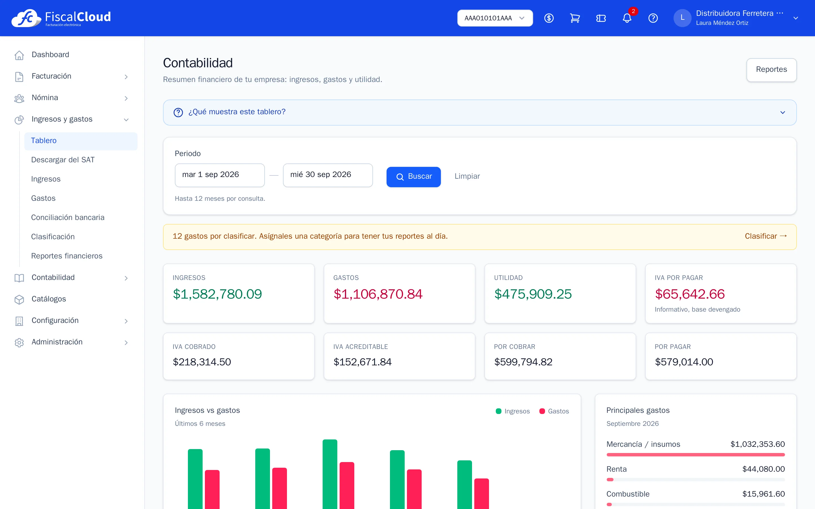Click the Contabilidad book icon in sidebar

pyautogui.click(x=19, y=278)
